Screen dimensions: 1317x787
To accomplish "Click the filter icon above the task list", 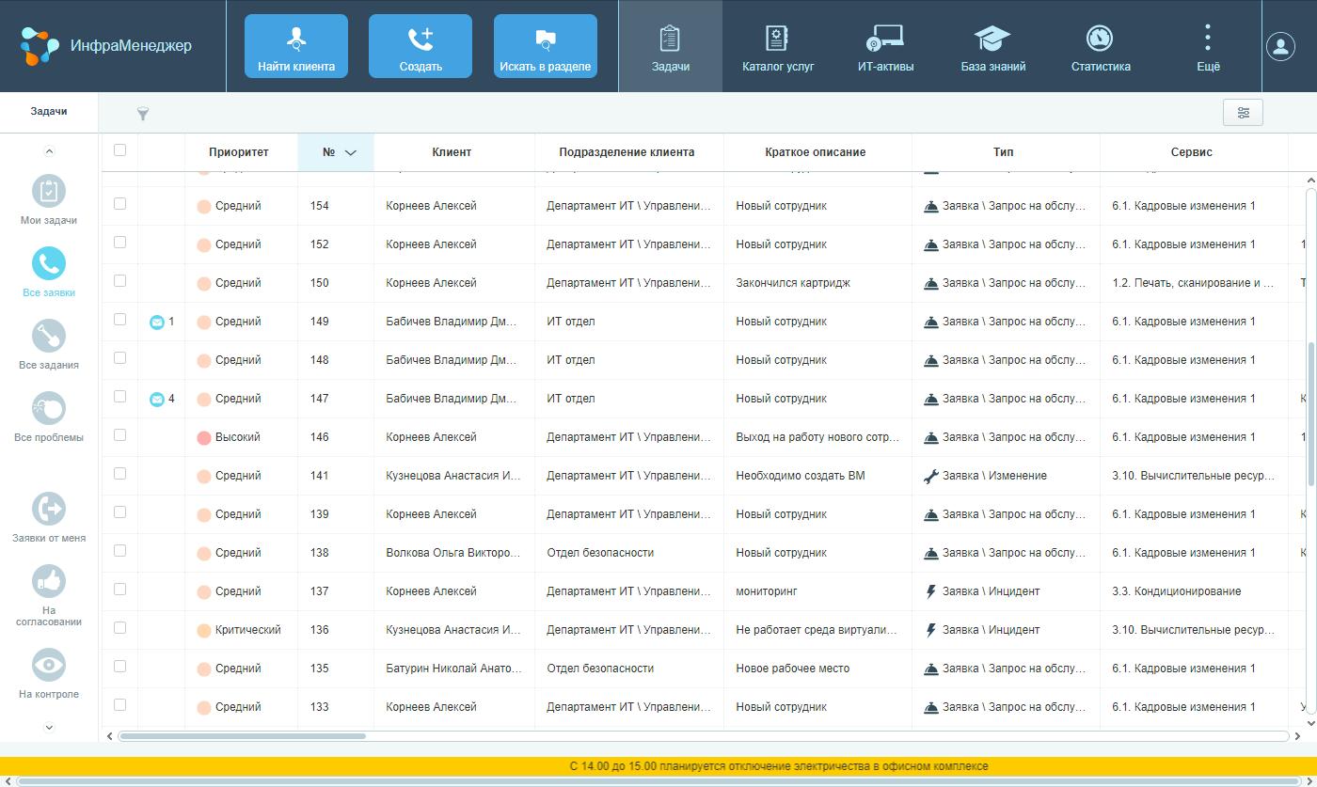I will click(142, 113).
